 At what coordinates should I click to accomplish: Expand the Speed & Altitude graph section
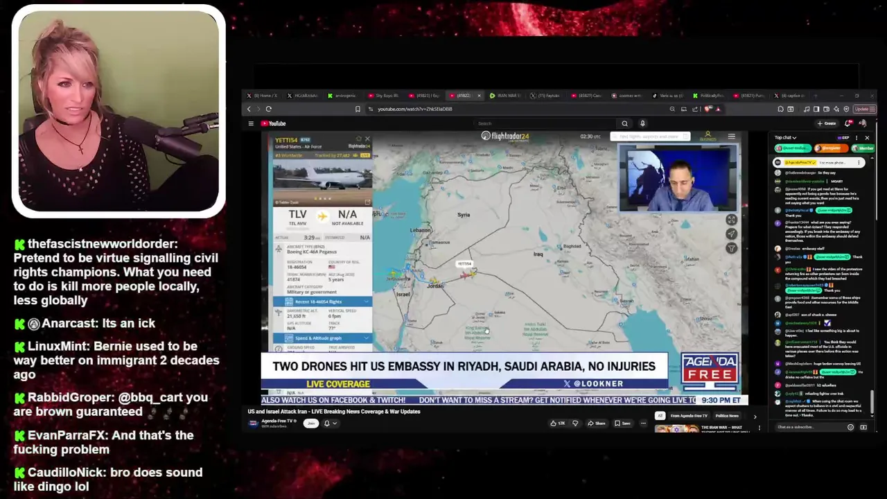click(322, 338)
